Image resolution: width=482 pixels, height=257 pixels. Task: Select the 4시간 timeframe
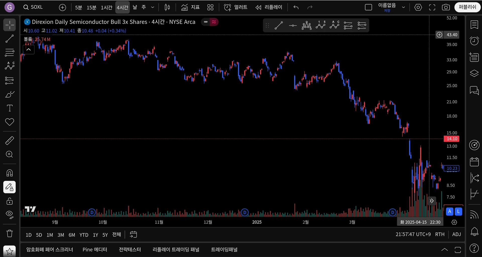(123, 8)
